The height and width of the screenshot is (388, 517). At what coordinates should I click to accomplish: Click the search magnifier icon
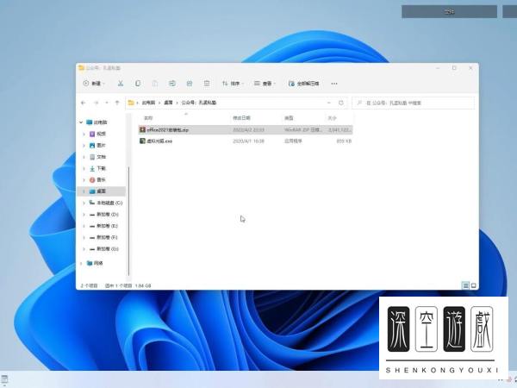(x=359, y=103)
